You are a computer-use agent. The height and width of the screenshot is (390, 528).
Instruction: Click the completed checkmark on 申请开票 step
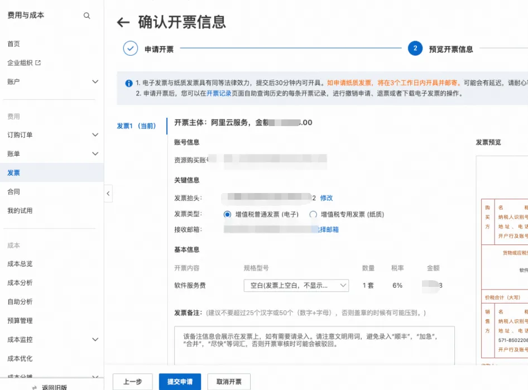pyautogui.click(x=129, y=49)
